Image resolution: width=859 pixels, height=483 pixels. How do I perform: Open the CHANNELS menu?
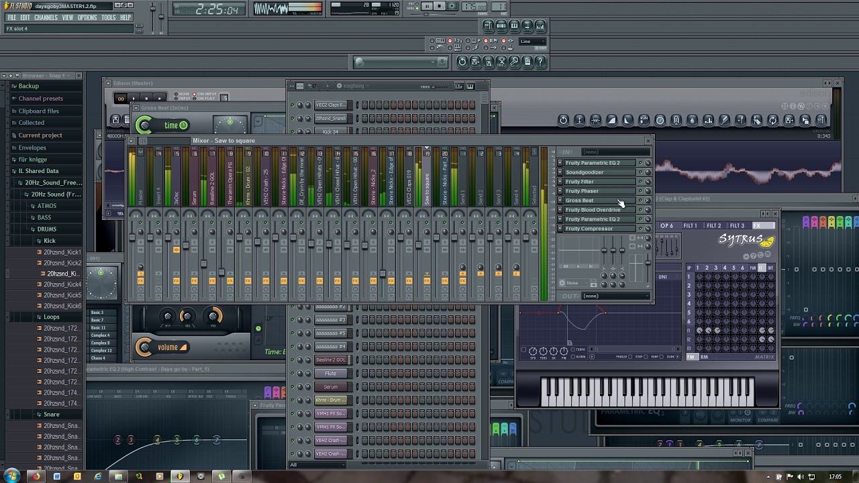point(46,17)
